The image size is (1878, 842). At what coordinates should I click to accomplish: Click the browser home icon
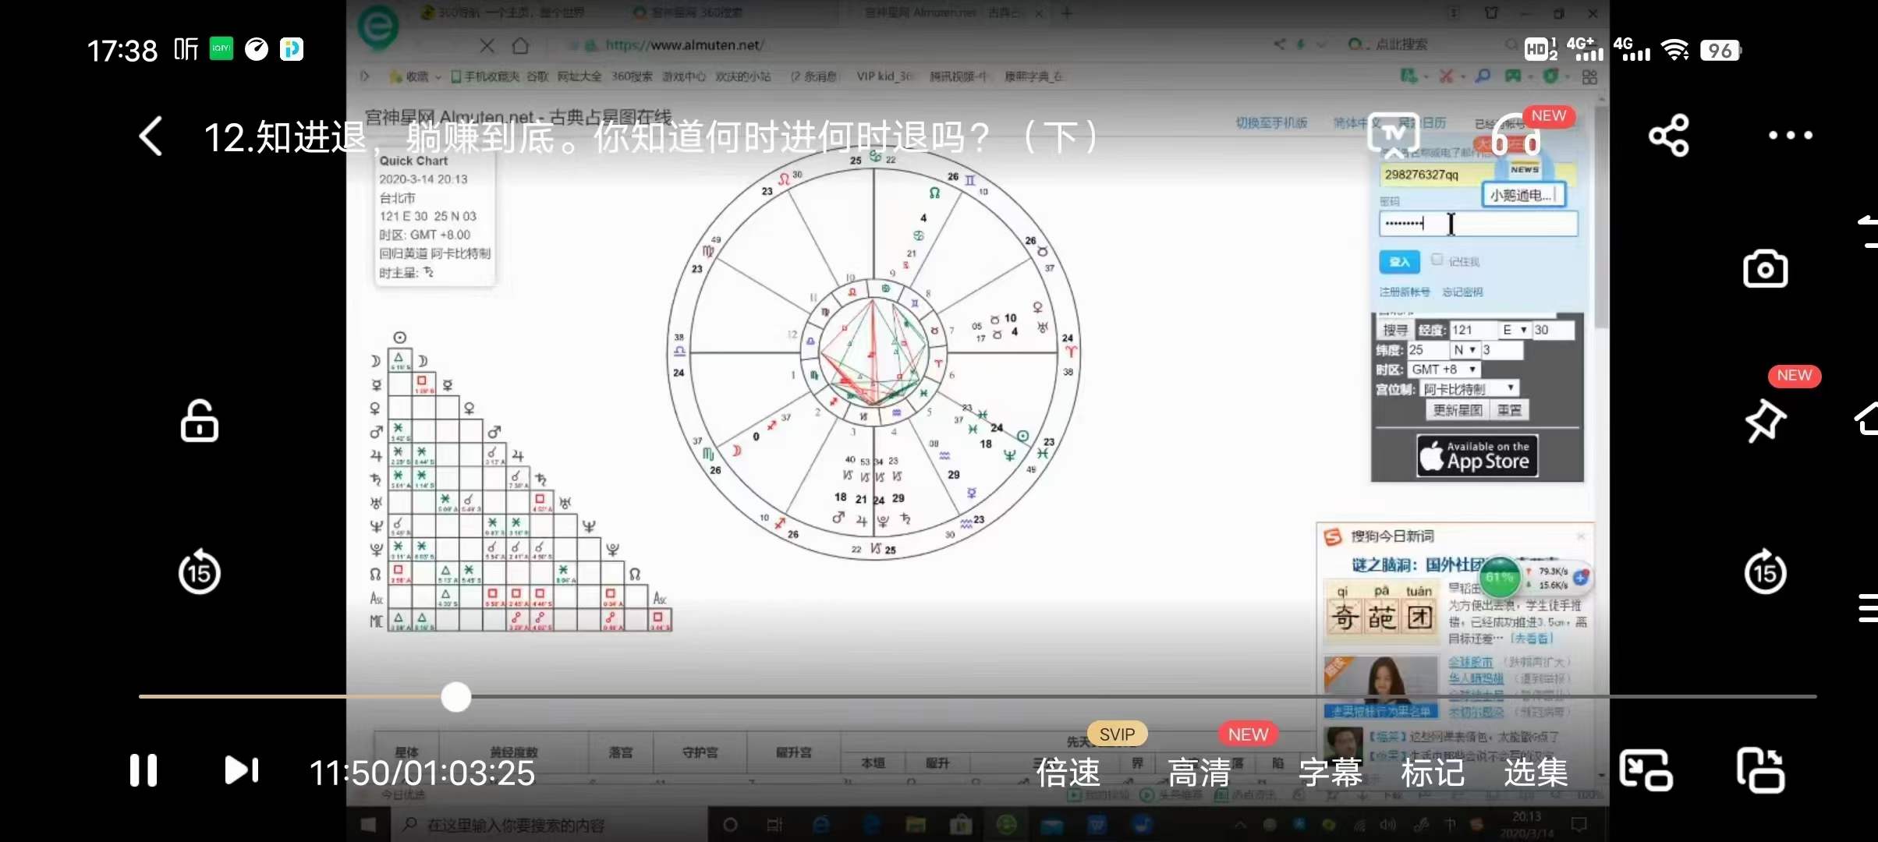click(x=520, y=44)
